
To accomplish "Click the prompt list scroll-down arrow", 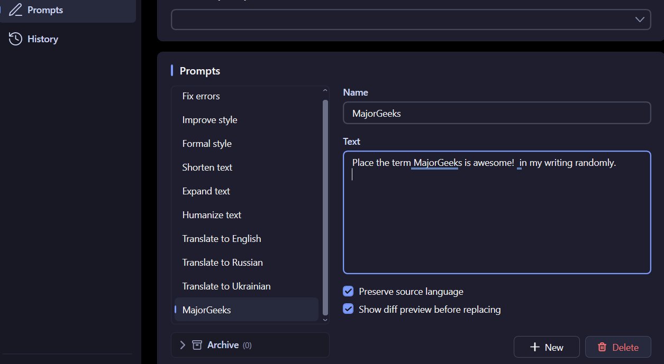I will click(325, 319).
